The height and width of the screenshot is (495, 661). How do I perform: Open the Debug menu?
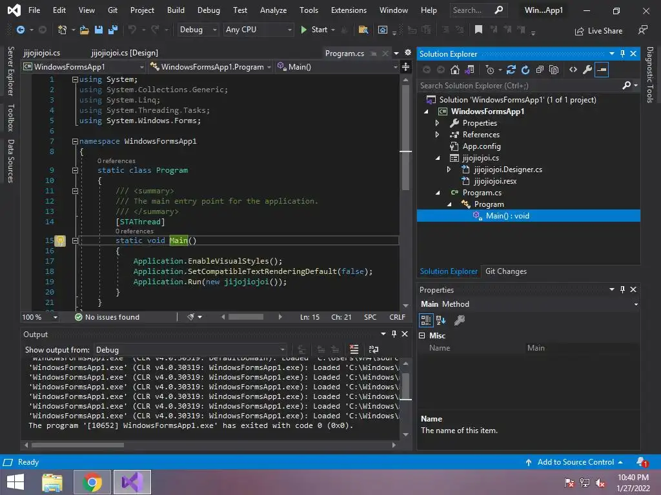(x=208, y=10)
